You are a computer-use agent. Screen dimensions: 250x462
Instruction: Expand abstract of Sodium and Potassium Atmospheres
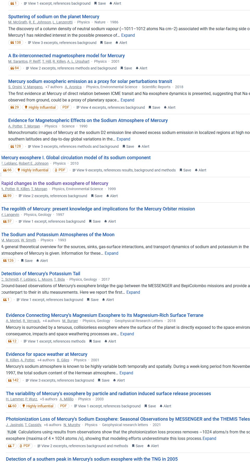(x=111, y=253)
